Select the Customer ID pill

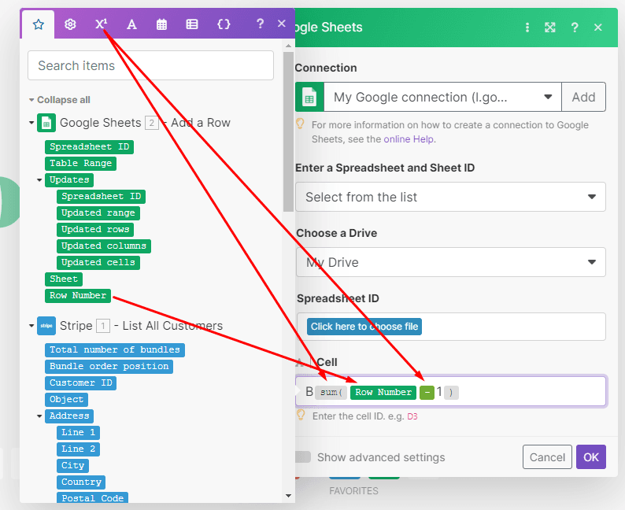click(x=80, y=383)
